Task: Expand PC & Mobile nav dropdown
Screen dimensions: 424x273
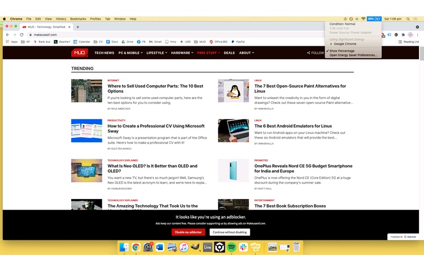Action: [131, 53]
